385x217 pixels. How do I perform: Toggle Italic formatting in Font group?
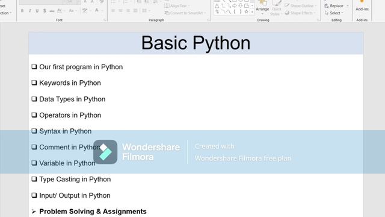29,11
